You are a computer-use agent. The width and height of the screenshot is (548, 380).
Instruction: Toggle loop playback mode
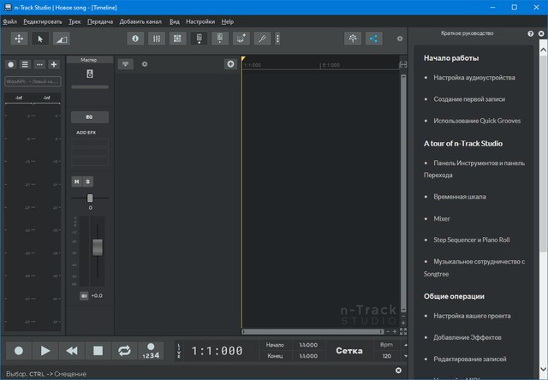point(124,351)
